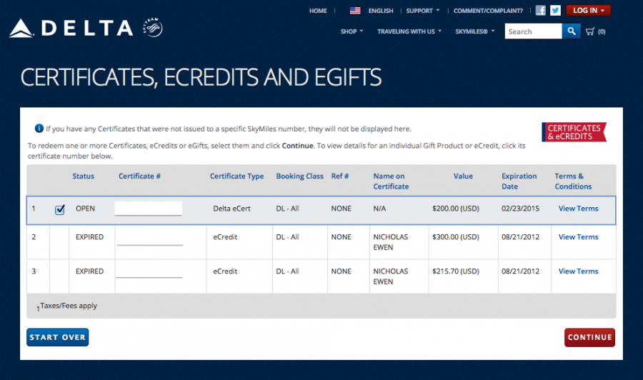643x380 pixels.
Task: Expand the Traveling With Us menu
Action: pos(409,31)
